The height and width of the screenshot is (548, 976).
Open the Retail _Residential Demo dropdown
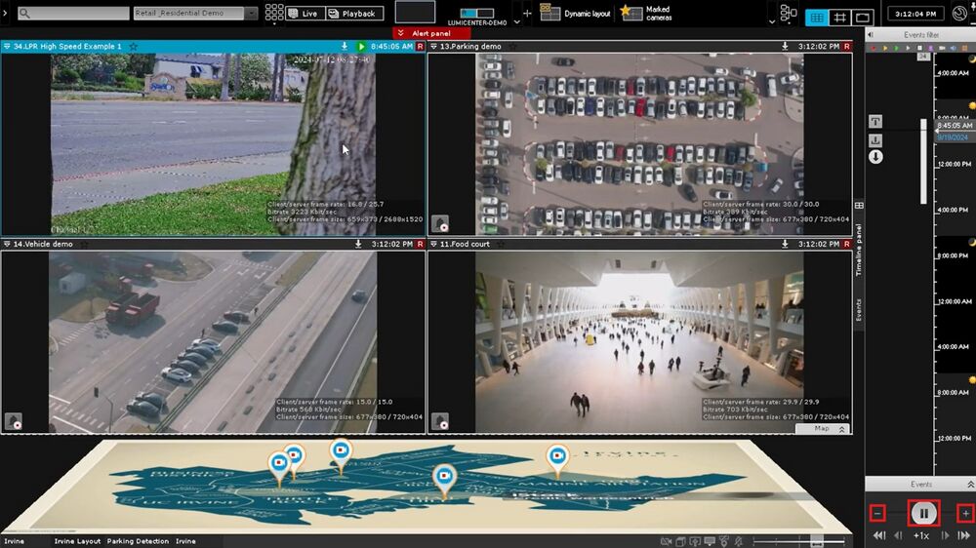pyautogui.click(x=251, y=14)
